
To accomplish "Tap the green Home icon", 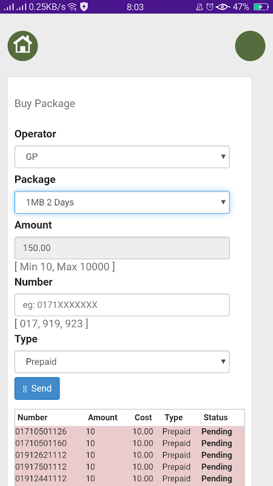I will pyautogui.click(x=22, y=46).
